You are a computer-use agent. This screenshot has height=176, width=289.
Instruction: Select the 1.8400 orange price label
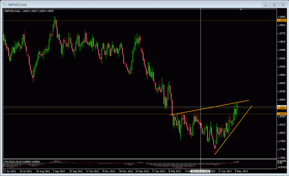[x=282, y=114]
